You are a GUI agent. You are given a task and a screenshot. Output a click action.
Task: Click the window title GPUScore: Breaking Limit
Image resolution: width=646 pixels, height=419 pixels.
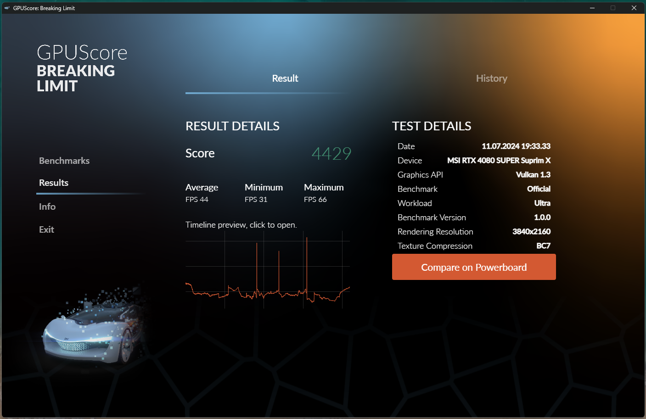click(44, 8)
